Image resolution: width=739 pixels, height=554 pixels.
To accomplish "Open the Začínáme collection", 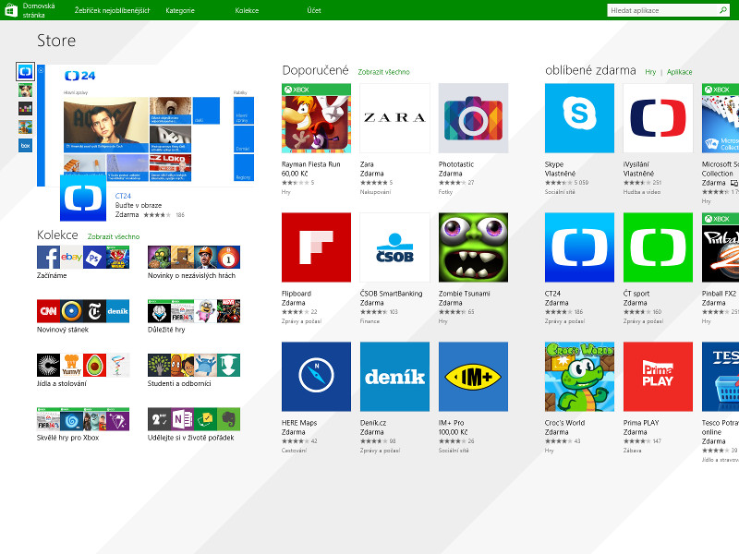I will pyautogui.click(x=83, y=262).
